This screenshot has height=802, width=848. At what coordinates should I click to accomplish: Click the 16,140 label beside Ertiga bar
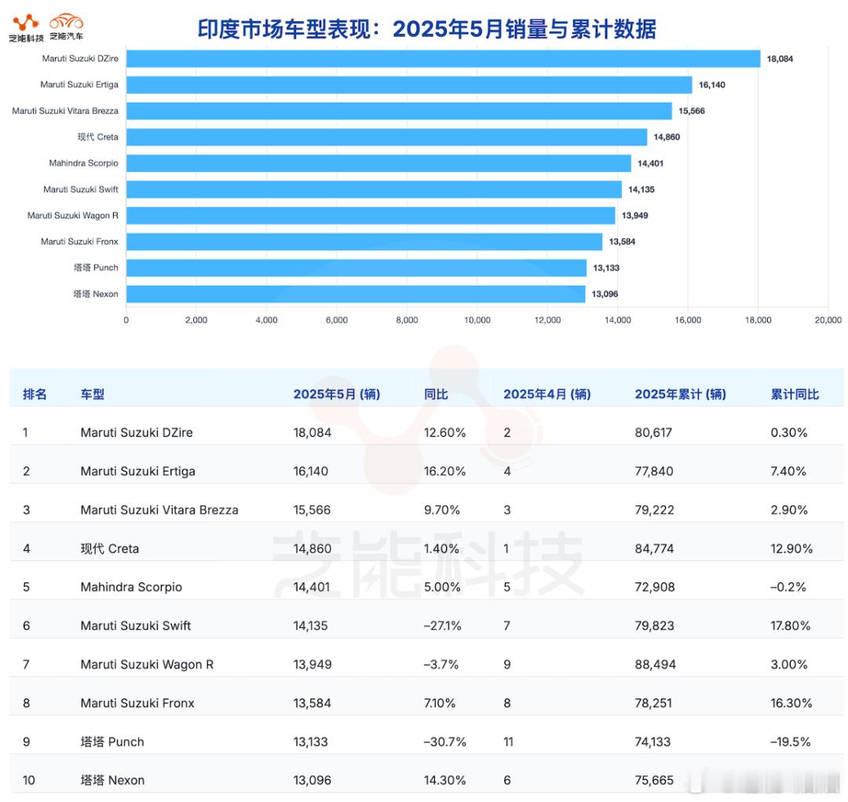pyautogui.click(x=711, y=85)
